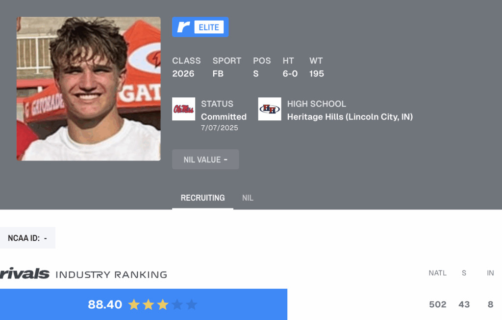Screen dimensions: 502x320
Task: Click the Committed status text
Action: (224, 117)
